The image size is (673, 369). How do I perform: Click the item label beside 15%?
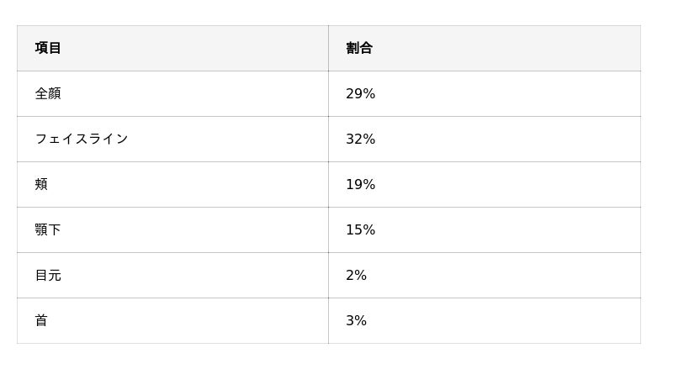point(48,229)
